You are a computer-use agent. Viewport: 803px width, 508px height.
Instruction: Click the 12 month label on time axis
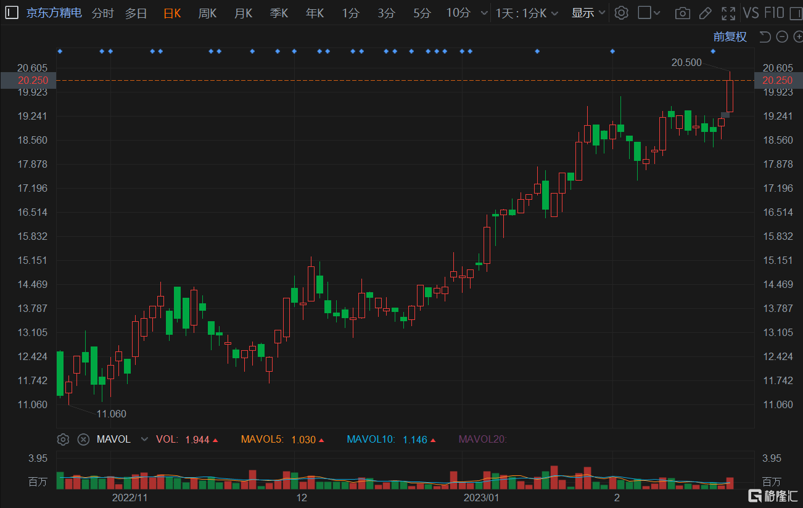[302, 498]
